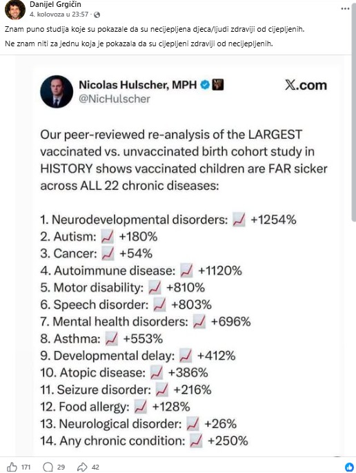Image resolution: width=356 pixels, height=473 pixels.
Task: Open Danijel Grgičin's profile name link
Action: (55, 5)
